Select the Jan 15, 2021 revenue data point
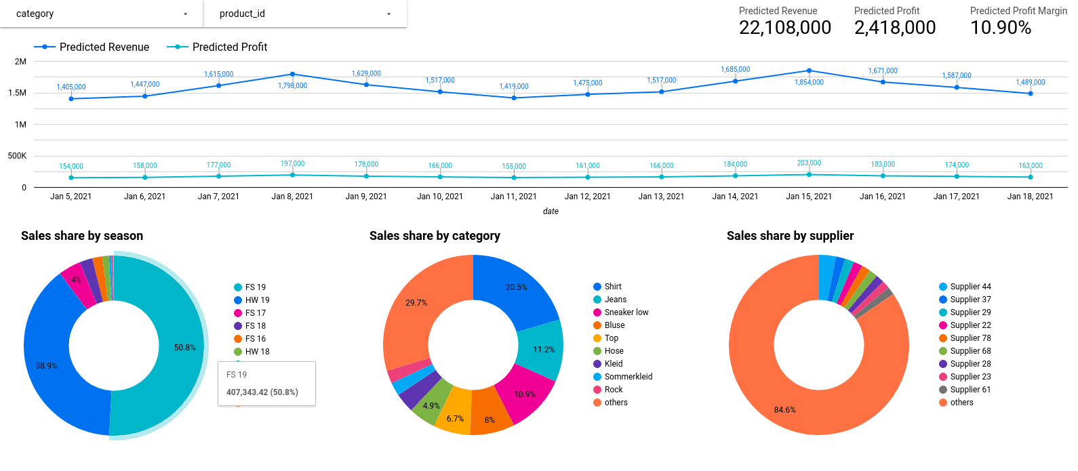 809,70
